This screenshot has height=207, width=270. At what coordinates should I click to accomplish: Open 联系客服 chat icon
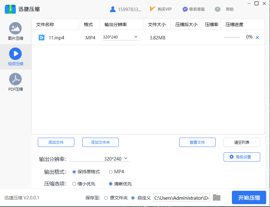[185, 9]
